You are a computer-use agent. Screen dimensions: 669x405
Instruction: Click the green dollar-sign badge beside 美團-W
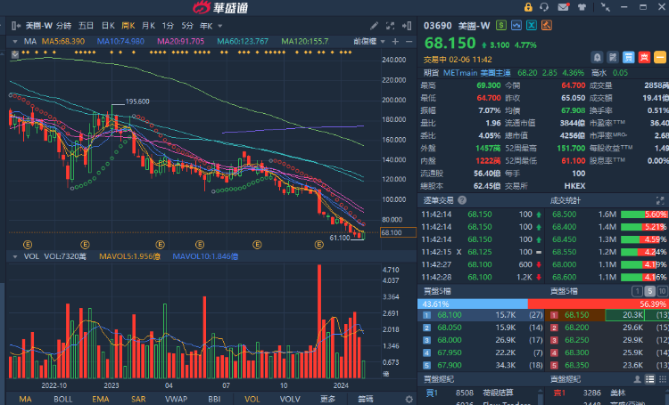coord(501,26)
